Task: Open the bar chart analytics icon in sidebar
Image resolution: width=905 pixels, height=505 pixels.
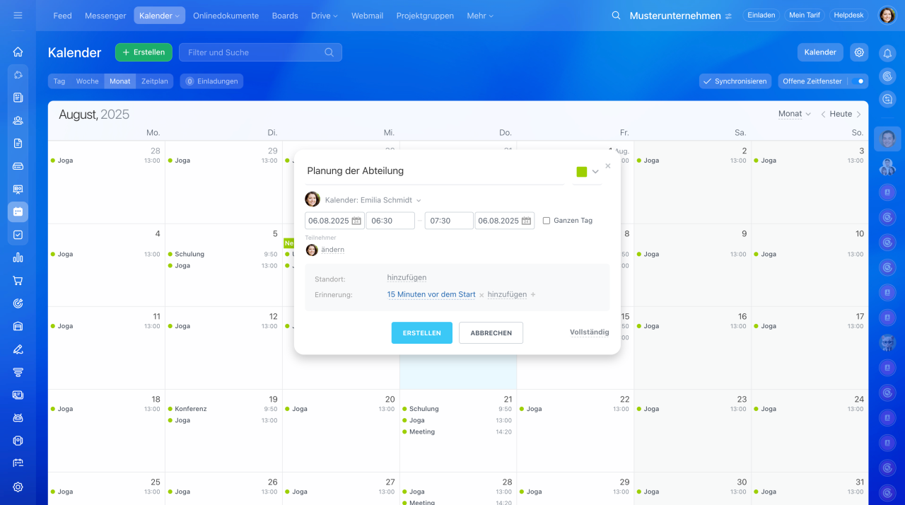Action: 18,257
